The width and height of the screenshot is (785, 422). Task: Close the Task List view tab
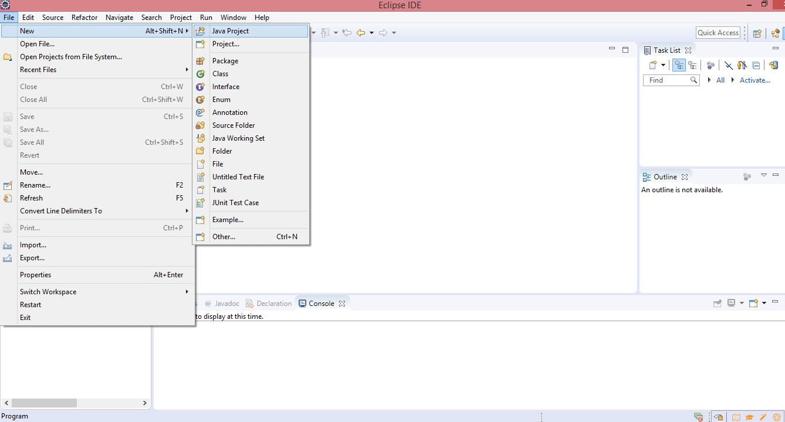[x=688, y=50]
